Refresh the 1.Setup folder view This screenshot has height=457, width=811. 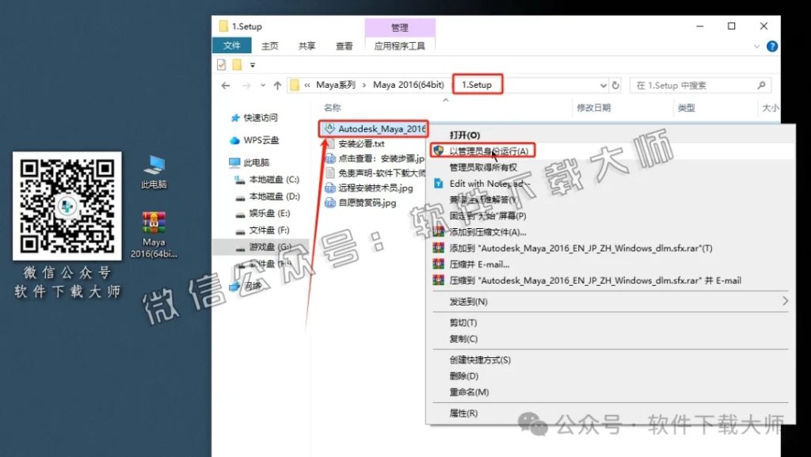click(x=615, y=86)
